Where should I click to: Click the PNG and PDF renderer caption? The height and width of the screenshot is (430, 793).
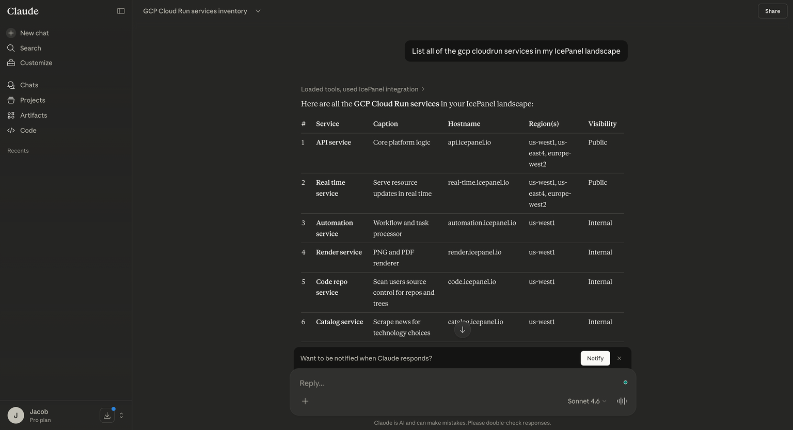click(x=393, y=258)
